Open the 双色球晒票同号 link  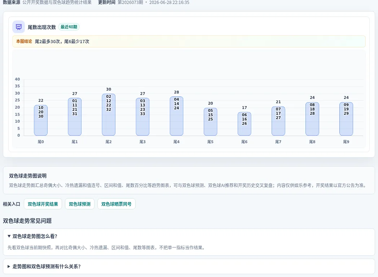pyautogui.click(x=116, y=204)
